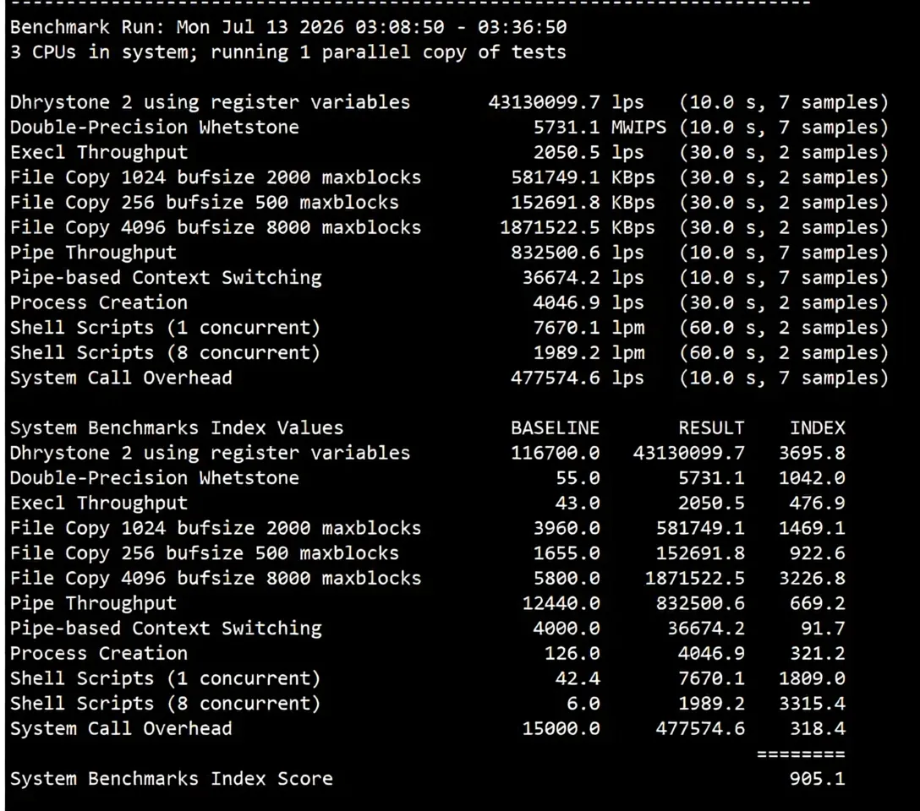Click 'Pipe-based Context Switching' label in the index table

click(x=166, y=629)
